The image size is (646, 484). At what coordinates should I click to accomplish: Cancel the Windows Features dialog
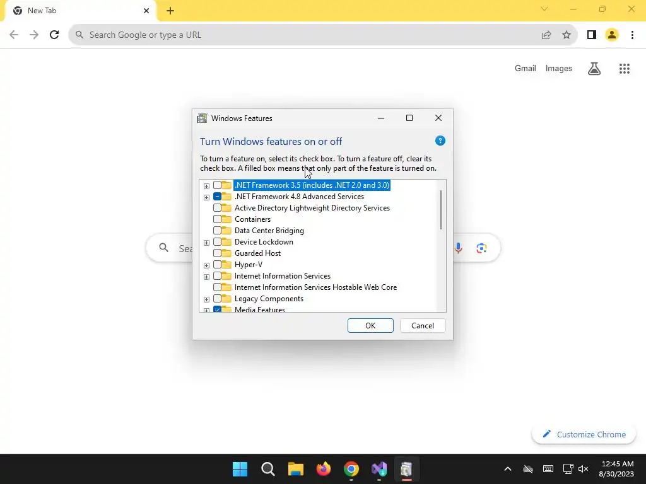point(423,326)
